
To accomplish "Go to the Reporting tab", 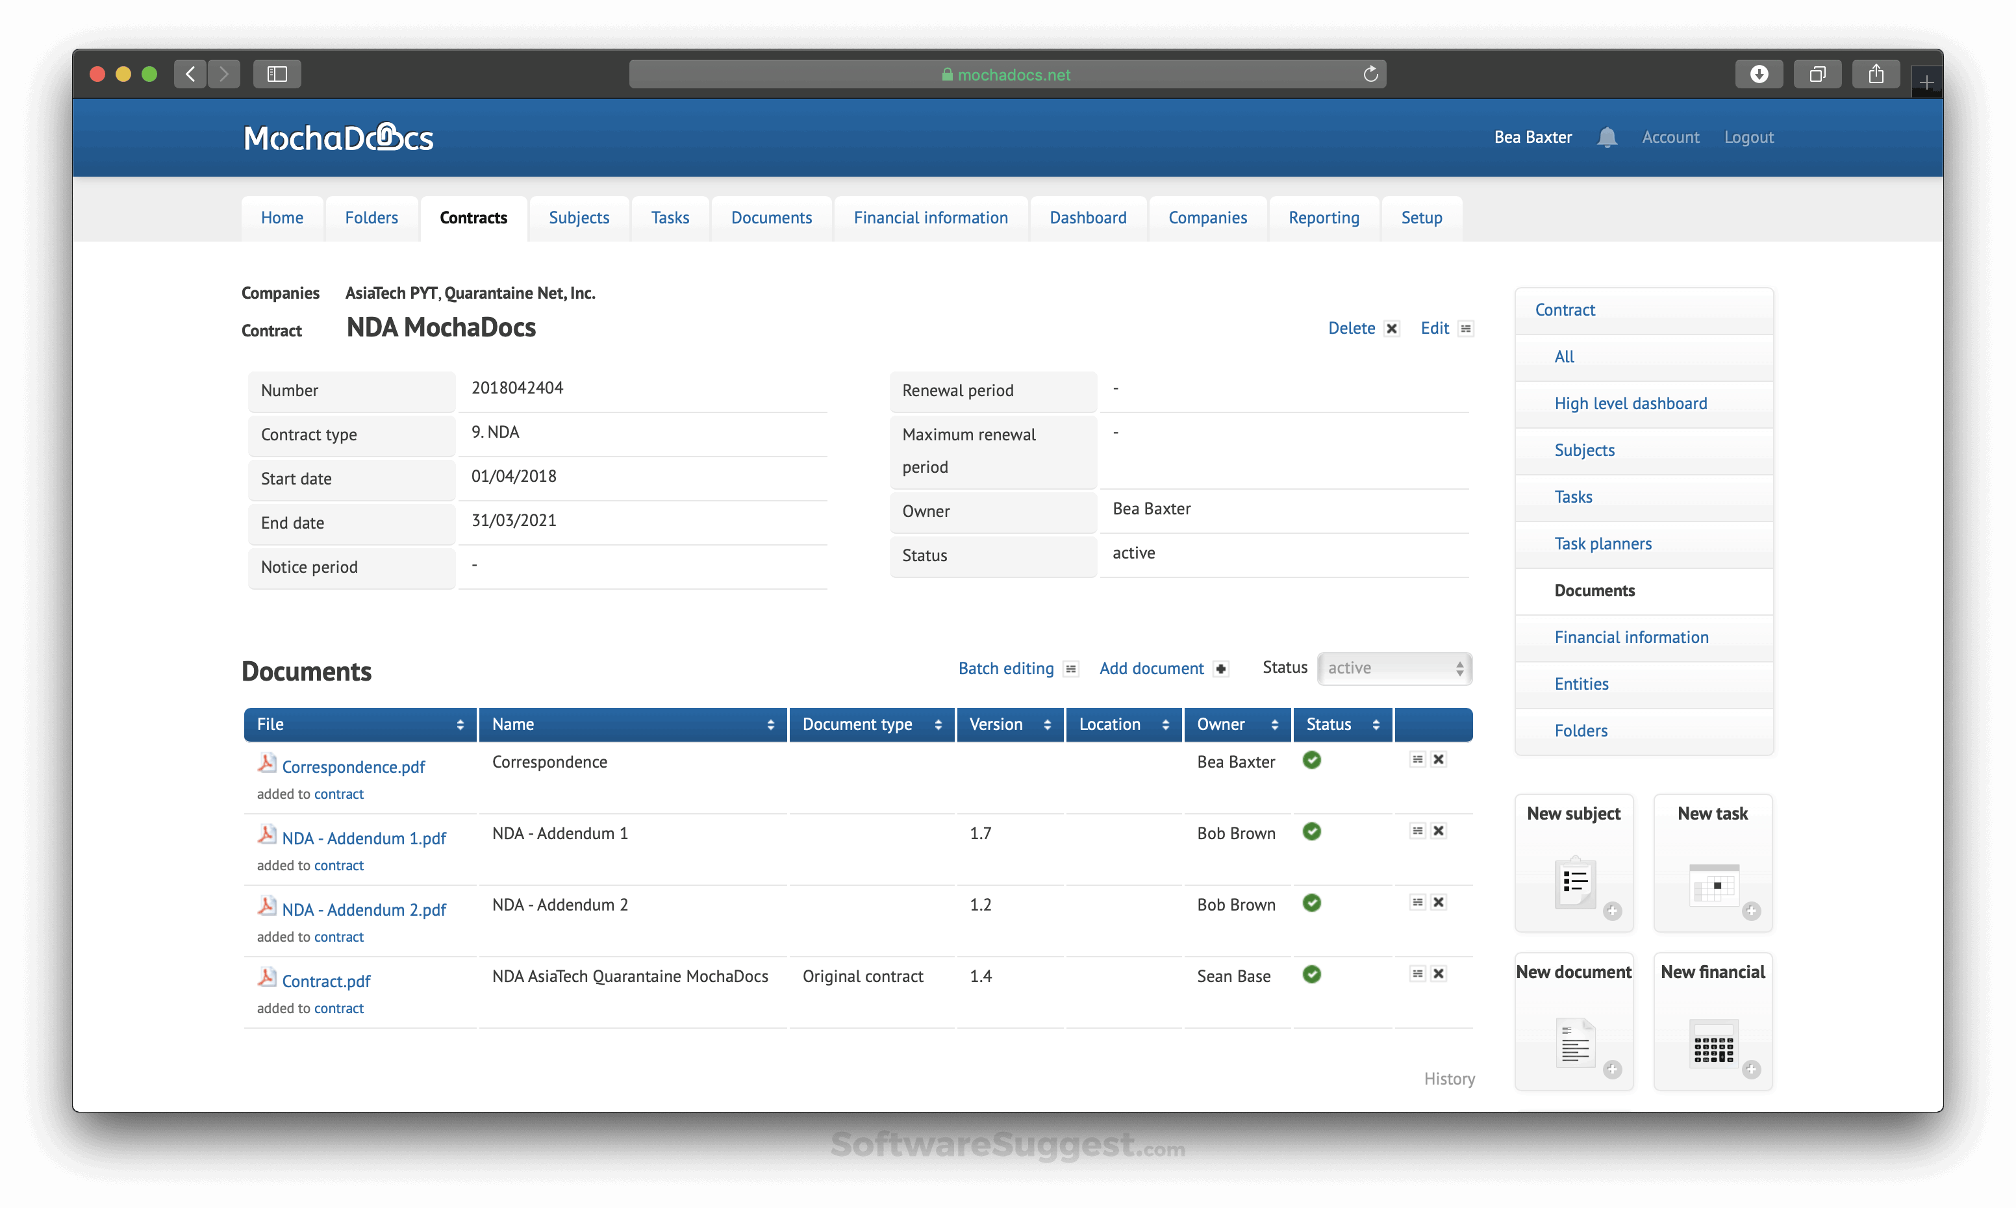I will point(1324,218).
